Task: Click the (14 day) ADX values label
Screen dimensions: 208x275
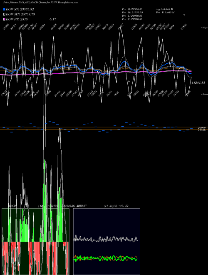Action: 116,206
